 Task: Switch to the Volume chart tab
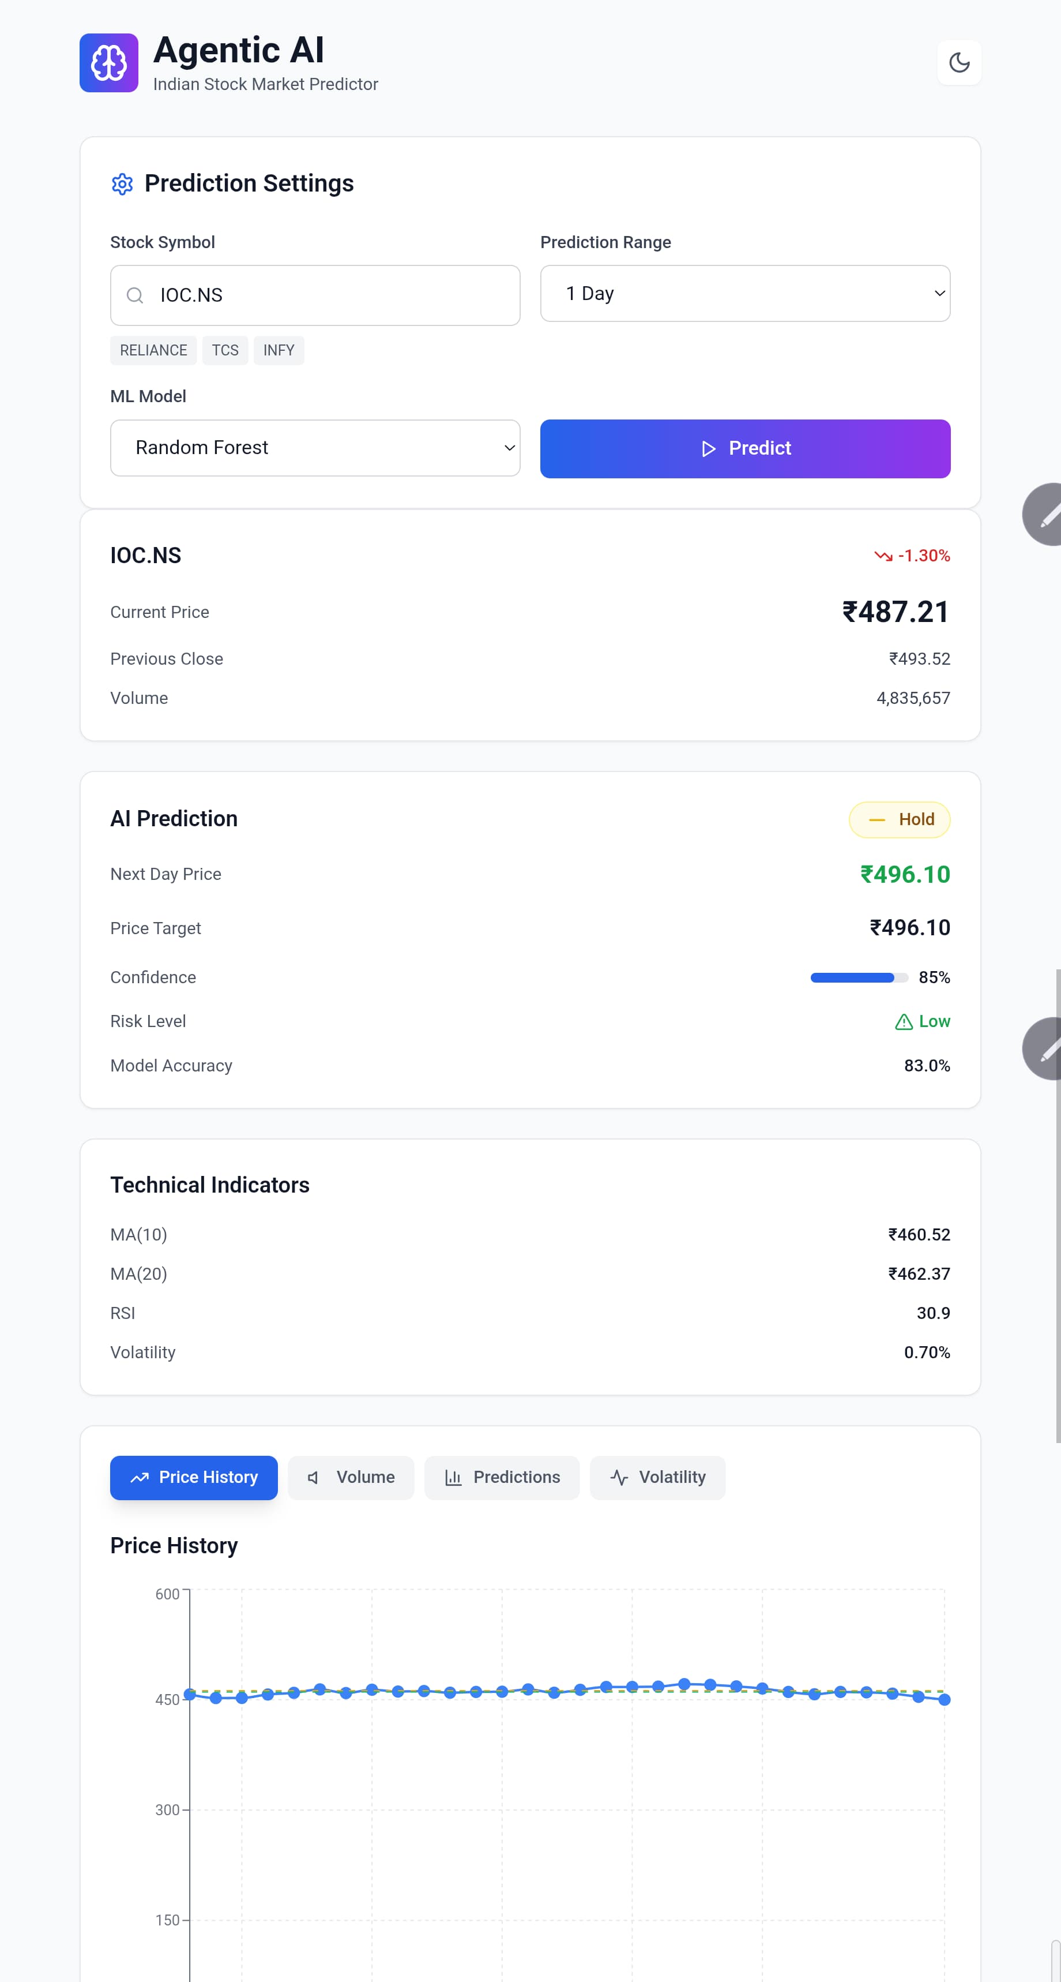pyautogui.click(x=351, y=1478)
